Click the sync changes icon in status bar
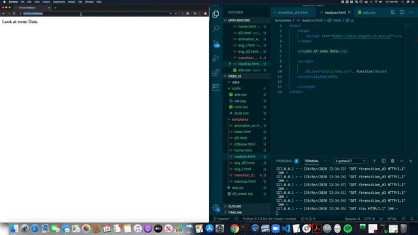 pyautogui.click(x=236, y=219)
